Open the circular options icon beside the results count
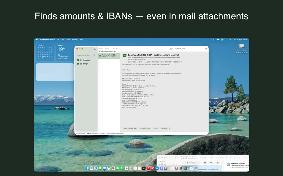The height and width of the screenshot is (176, 283). (117, 49)
